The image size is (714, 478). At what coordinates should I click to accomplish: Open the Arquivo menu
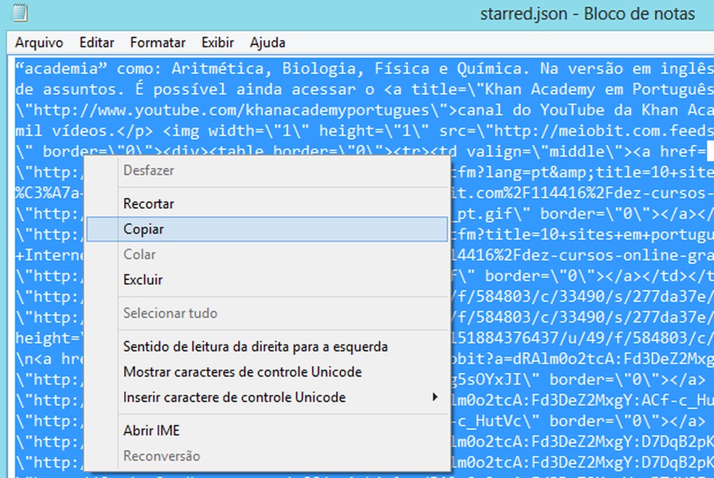pos(38,42)
